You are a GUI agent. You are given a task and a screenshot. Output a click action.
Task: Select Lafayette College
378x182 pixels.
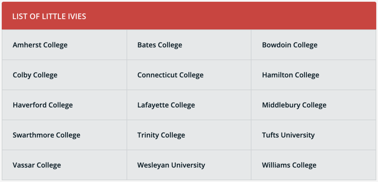(x=166, y=105)
